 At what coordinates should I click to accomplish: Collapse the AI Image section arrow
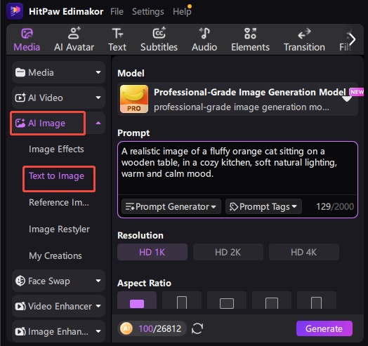point(98,123)
